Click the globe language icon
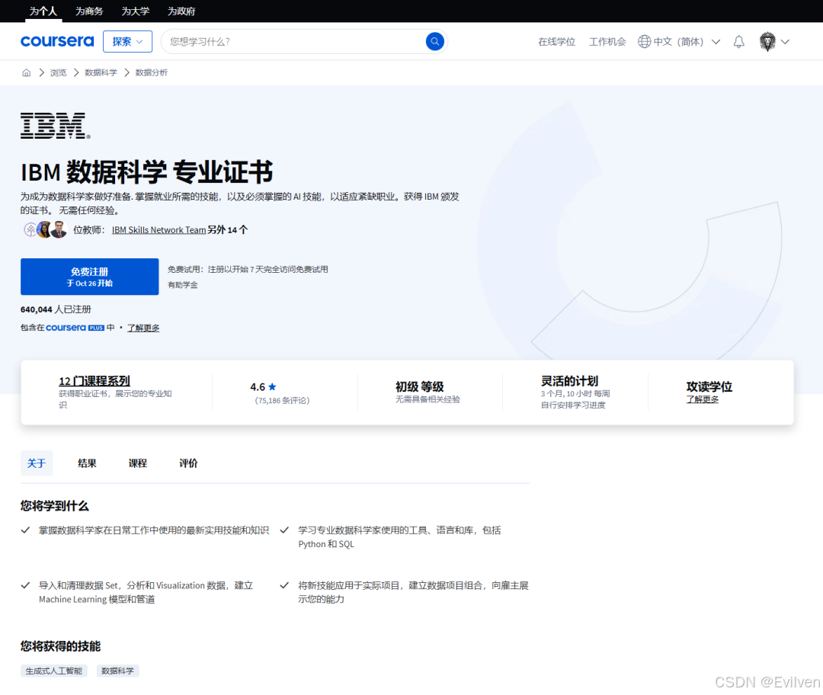This screenshot has height=695, width=823. [644, 41]
